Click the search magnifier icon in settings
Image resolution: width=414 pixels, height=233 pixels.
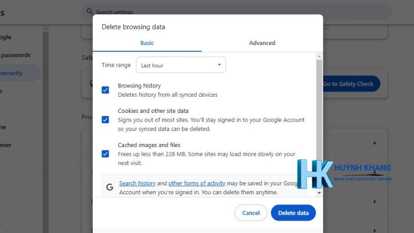[x=90, y=11]
